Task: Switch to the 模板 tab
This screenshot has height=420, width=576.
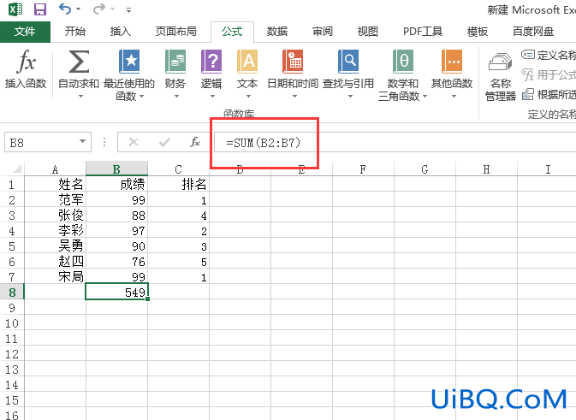Action: (x=478, y=32)
